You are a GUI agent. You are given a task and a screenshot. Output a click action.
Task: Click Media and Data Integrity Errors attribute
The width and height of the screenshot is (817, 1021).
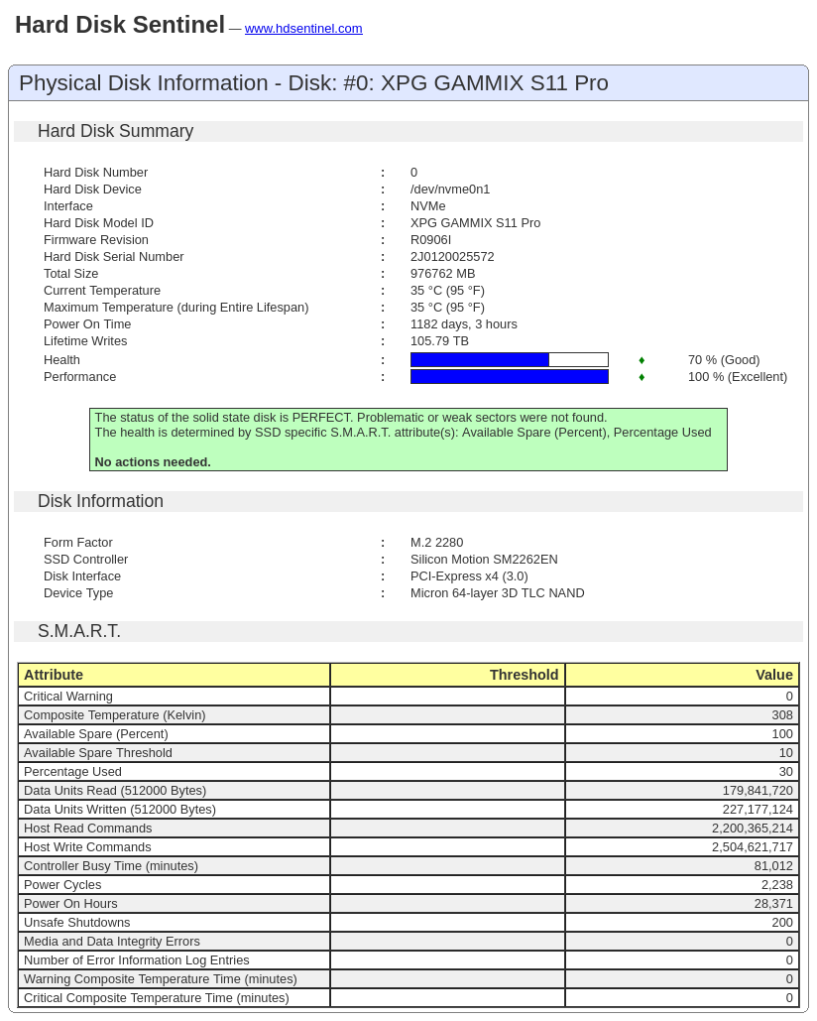[x=112, y=942]
